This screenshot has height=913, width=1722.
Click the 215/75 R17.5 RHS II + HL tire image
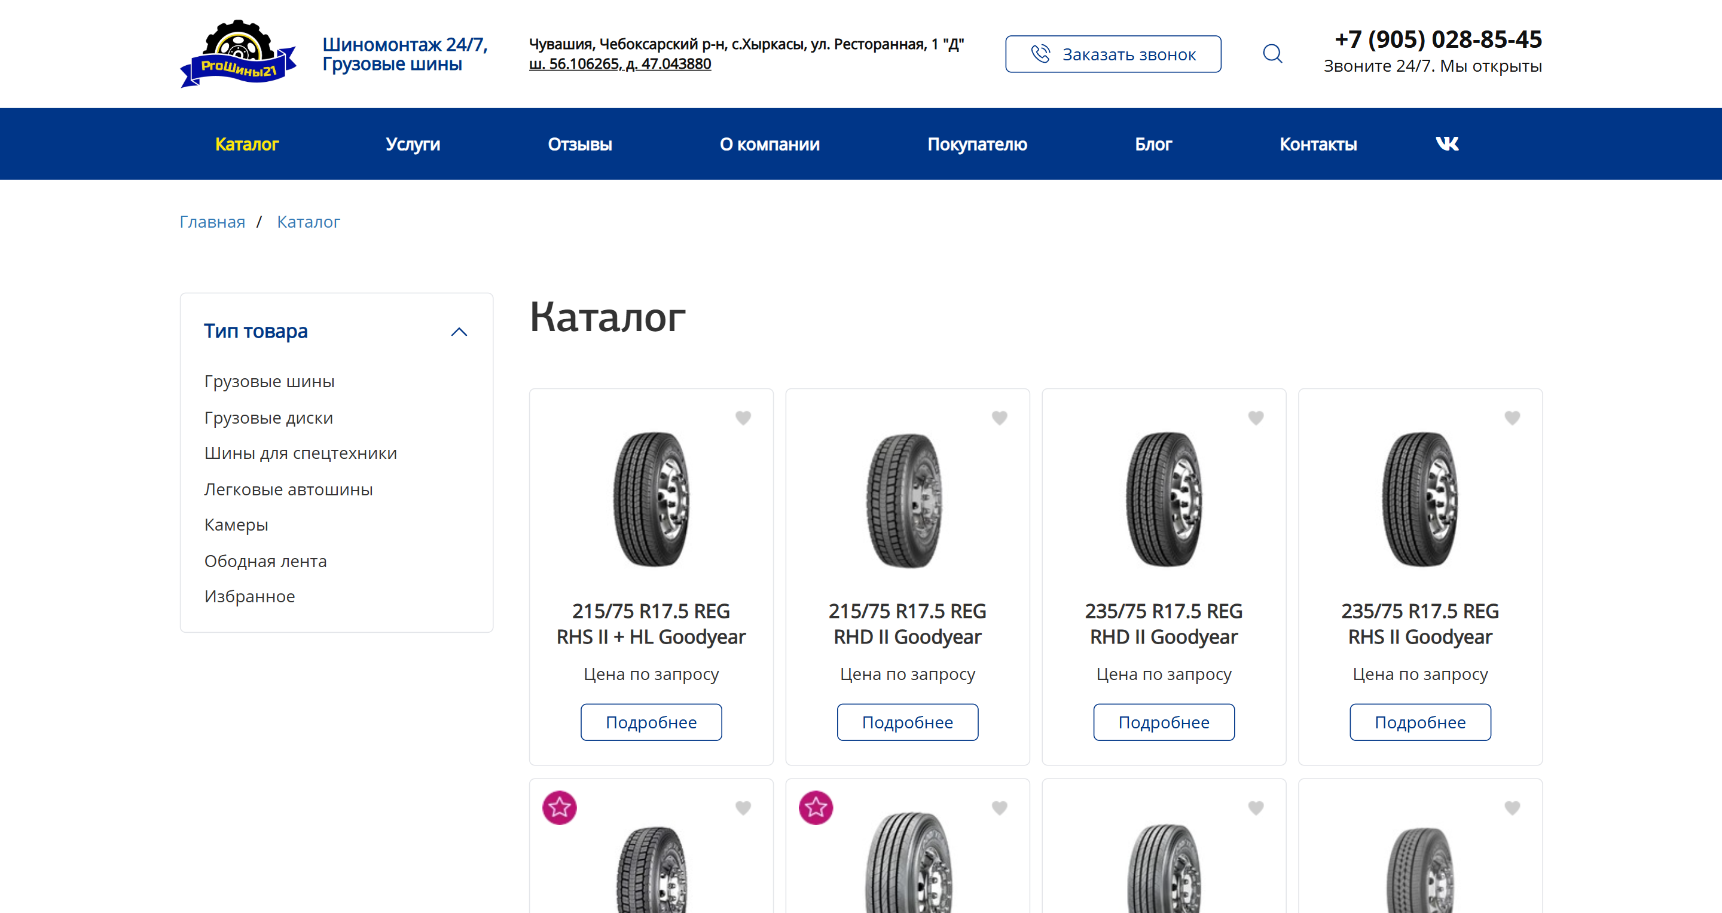[x=651, y=499]
